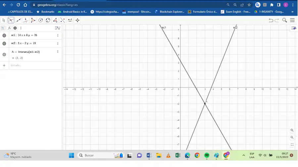Redo the last undone action
Image resolution: width=298 pixels, height=167 pixels.
click(277, 20)
